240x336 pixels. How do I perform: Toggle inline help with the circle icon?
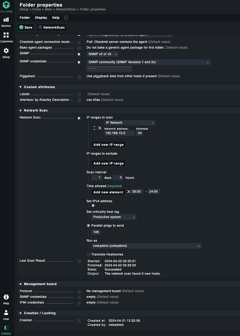[x=66, y=18]
